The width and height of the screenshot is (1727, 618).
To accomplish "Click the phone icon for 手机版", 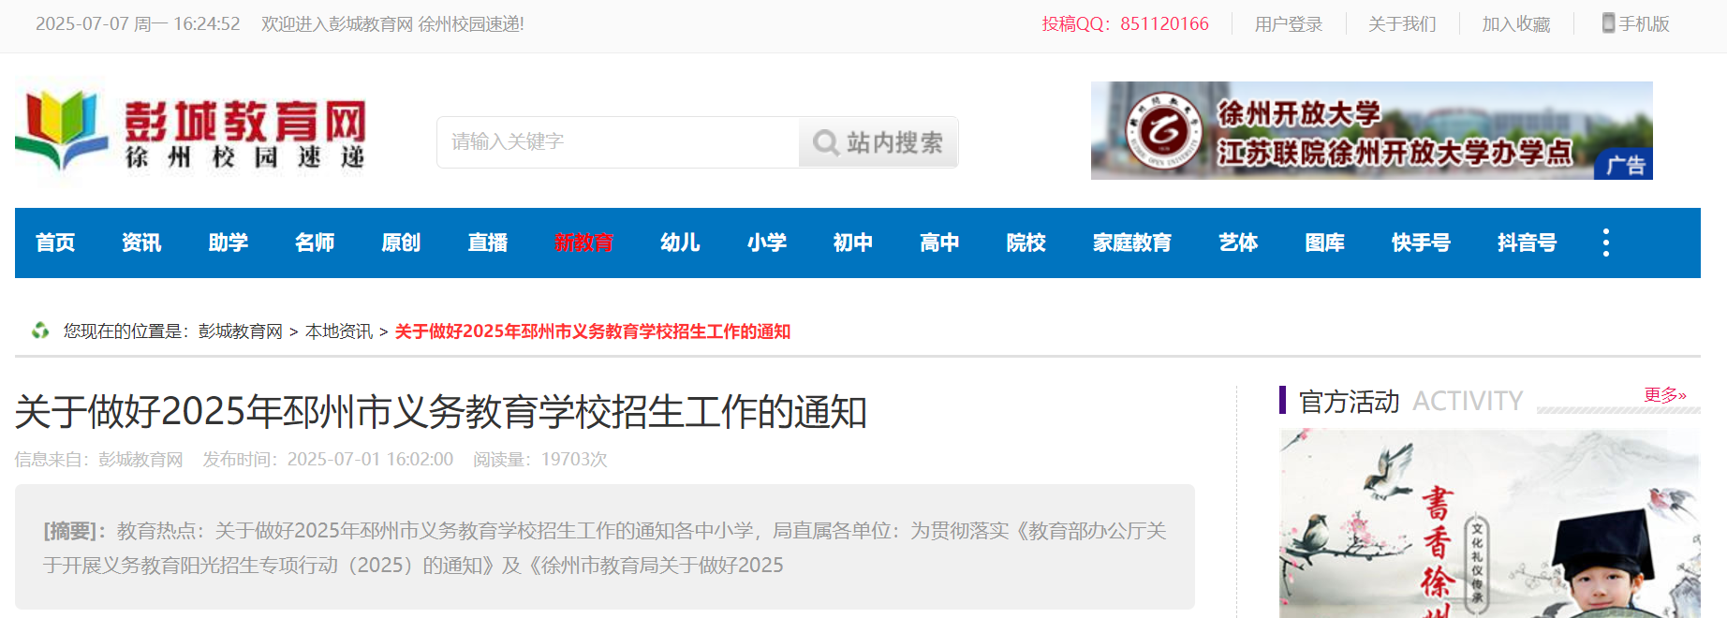I will [1608, 23].
